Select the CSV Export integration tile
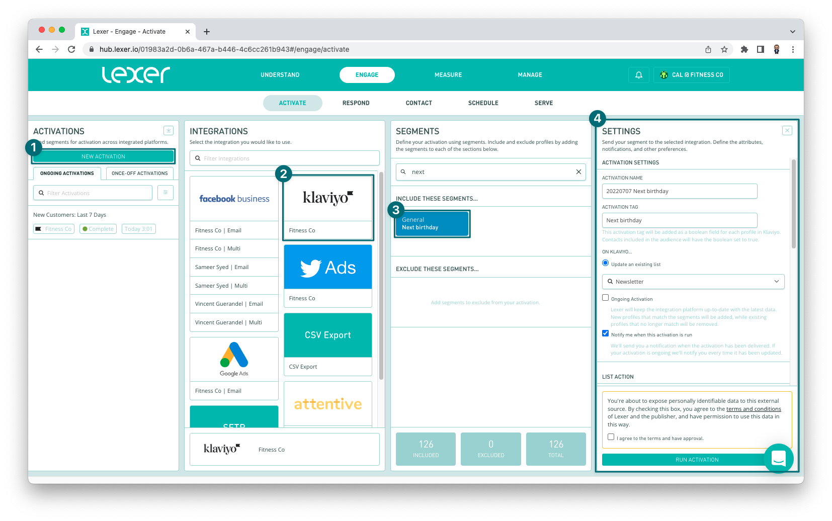The width and height of the screenshot is (832, 521). coord(328,344)
